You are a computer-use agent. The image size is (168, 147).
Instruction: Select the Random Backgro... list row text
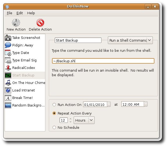28,105
